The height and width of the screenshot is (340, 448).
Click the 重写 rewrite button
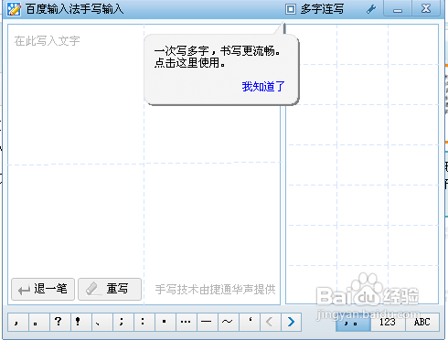110,289
